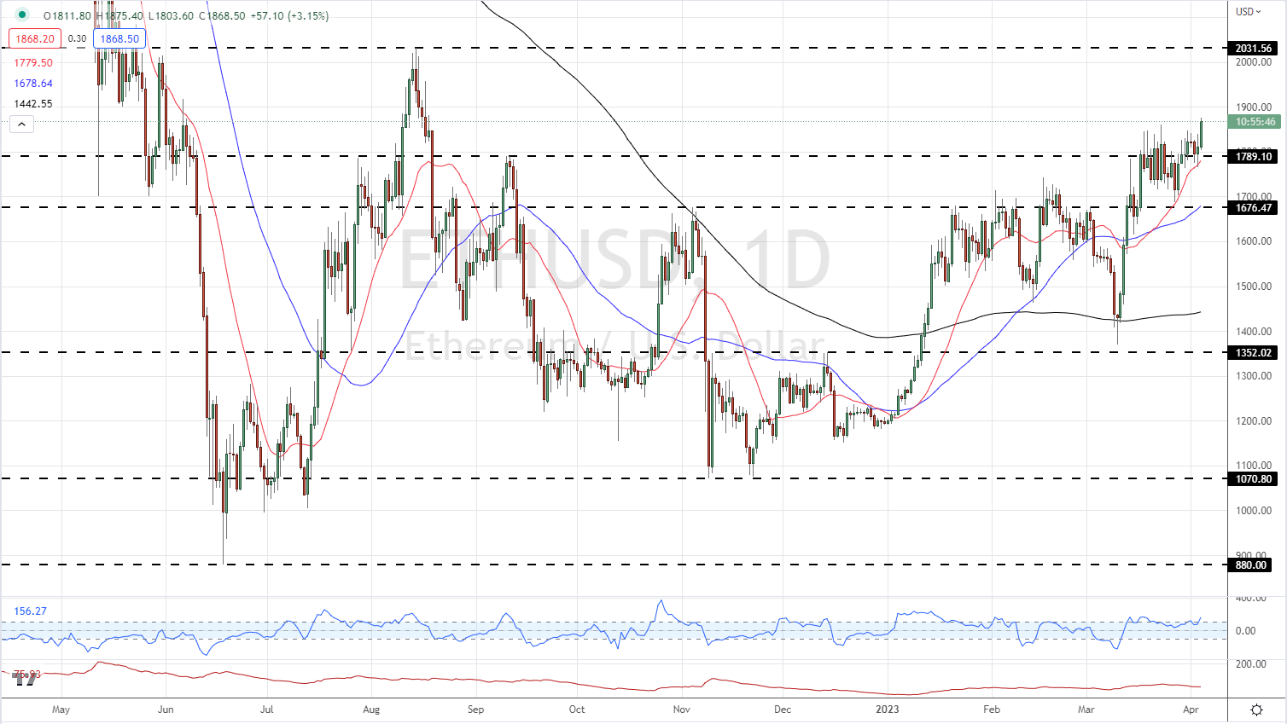This screenshot has width=1287, height=724.
Task: Click the 400.00 indicator scale label
Action: coord(1251,598)
